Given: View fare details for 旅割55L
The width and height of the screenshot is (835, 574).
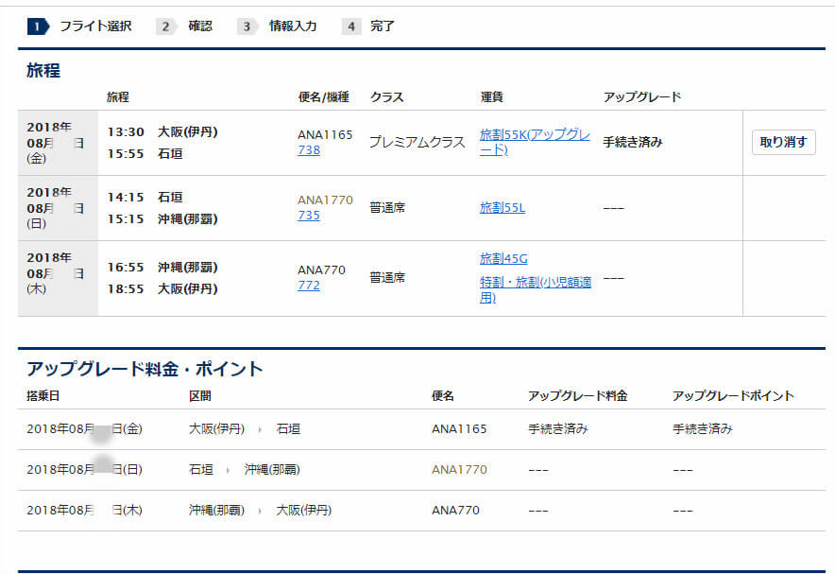Looking at the screenshot, I should (503, 207).
